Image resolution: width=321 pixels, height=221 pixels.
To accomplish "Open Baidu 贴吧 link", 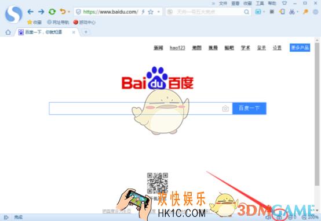I will pos(229,48).
